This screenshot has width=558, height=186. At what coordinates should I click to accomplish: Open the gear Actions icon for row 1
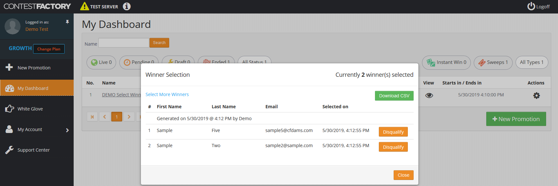click(x=536, y=95)
